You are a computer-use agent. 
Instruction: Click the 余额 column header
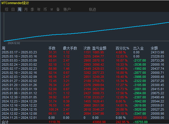point(154,48)
